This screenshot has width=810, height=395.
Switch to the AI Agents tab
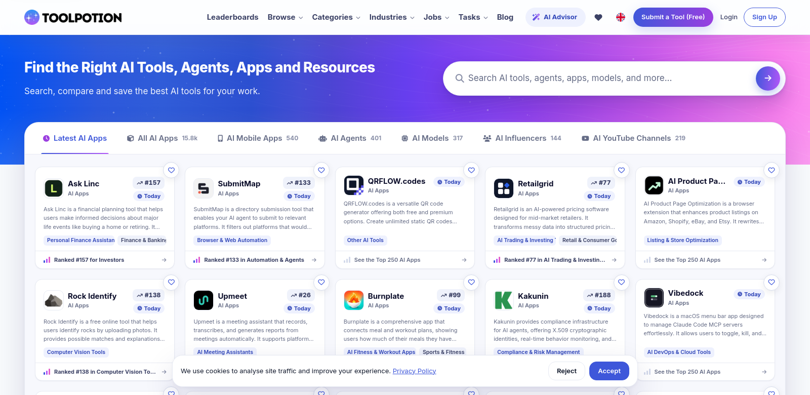click(350, 138)
